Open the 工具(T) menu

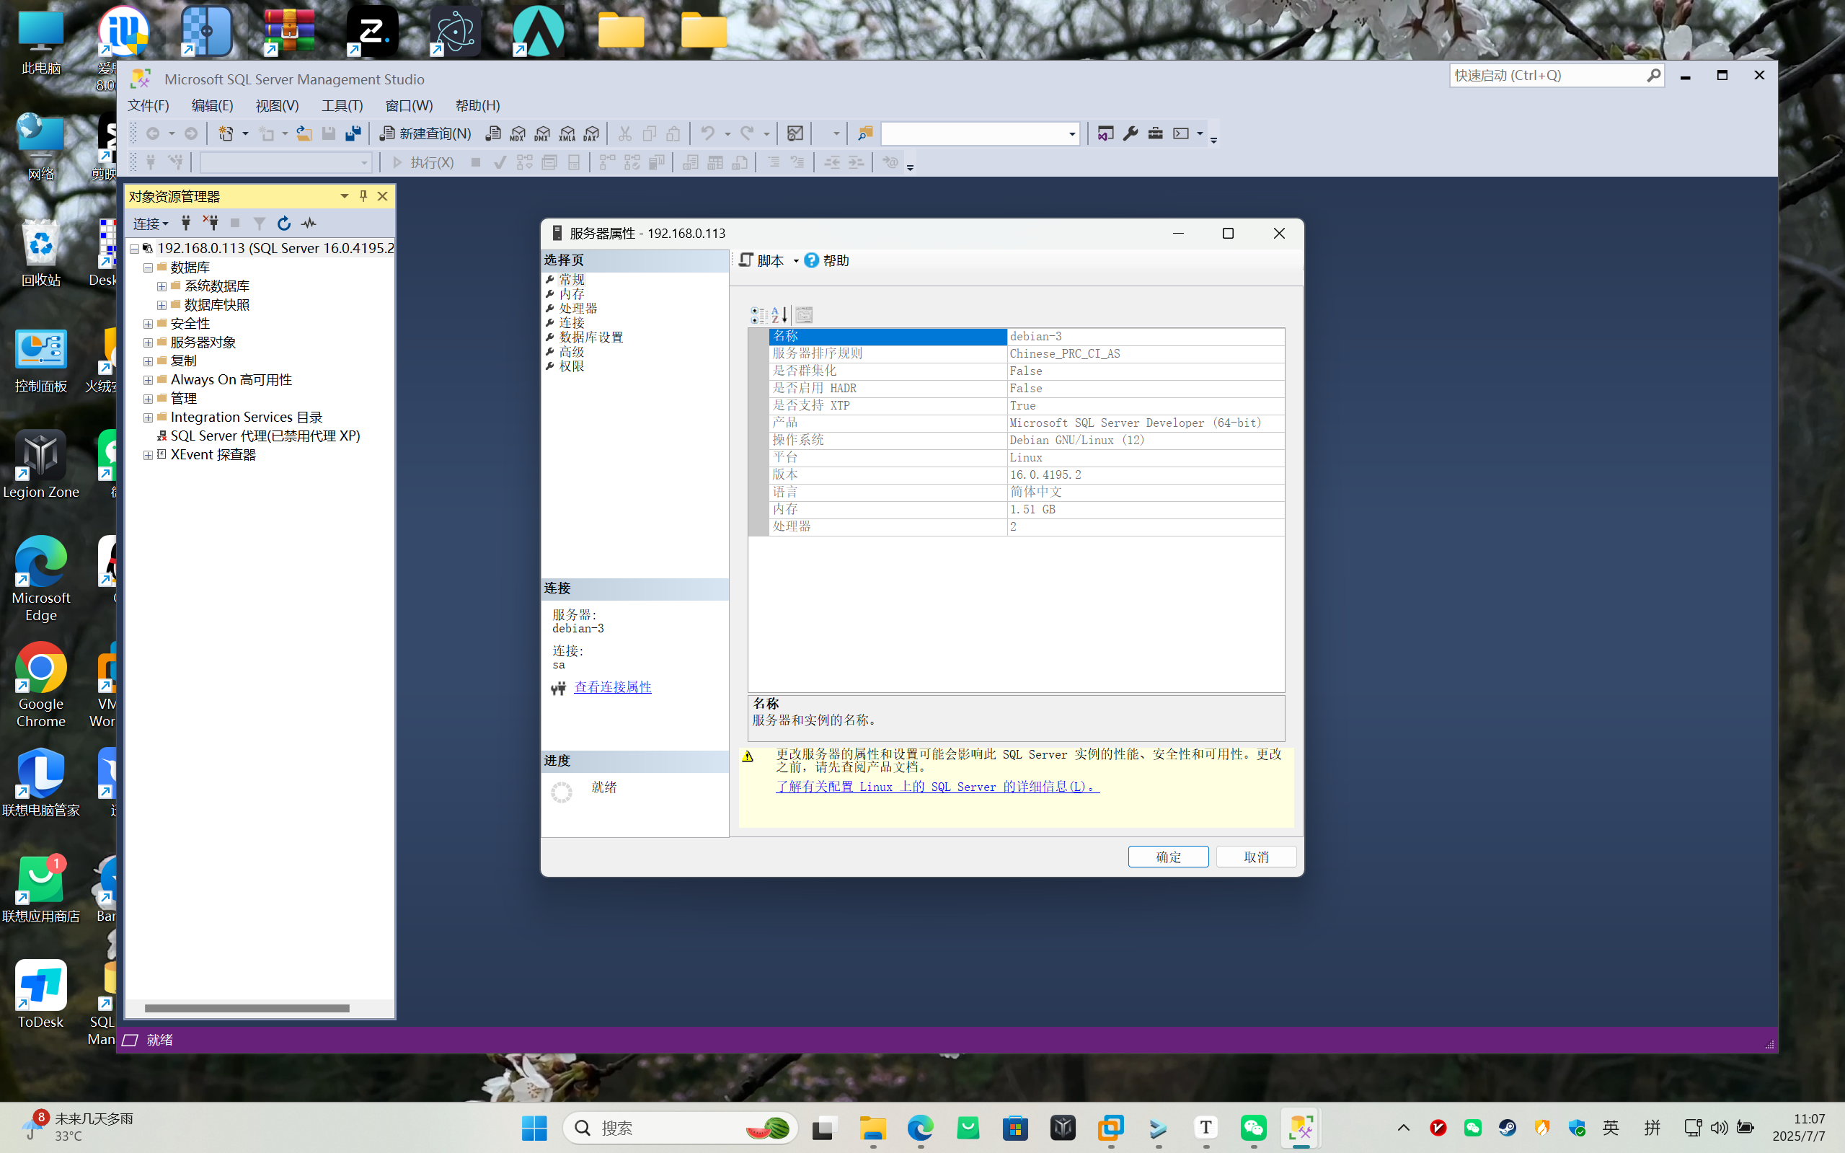pos(342,105)
